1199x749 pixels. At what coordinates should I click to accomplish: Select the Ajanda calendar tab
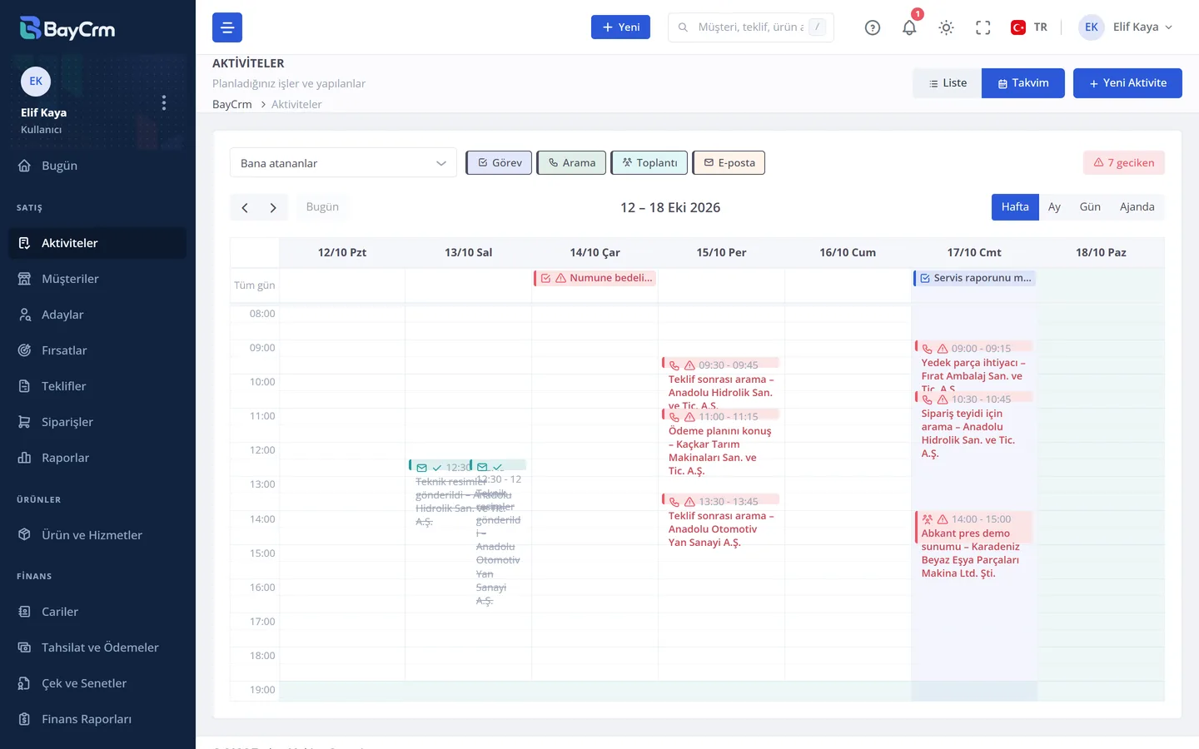pyautogui.click(x=1137, y=207)
